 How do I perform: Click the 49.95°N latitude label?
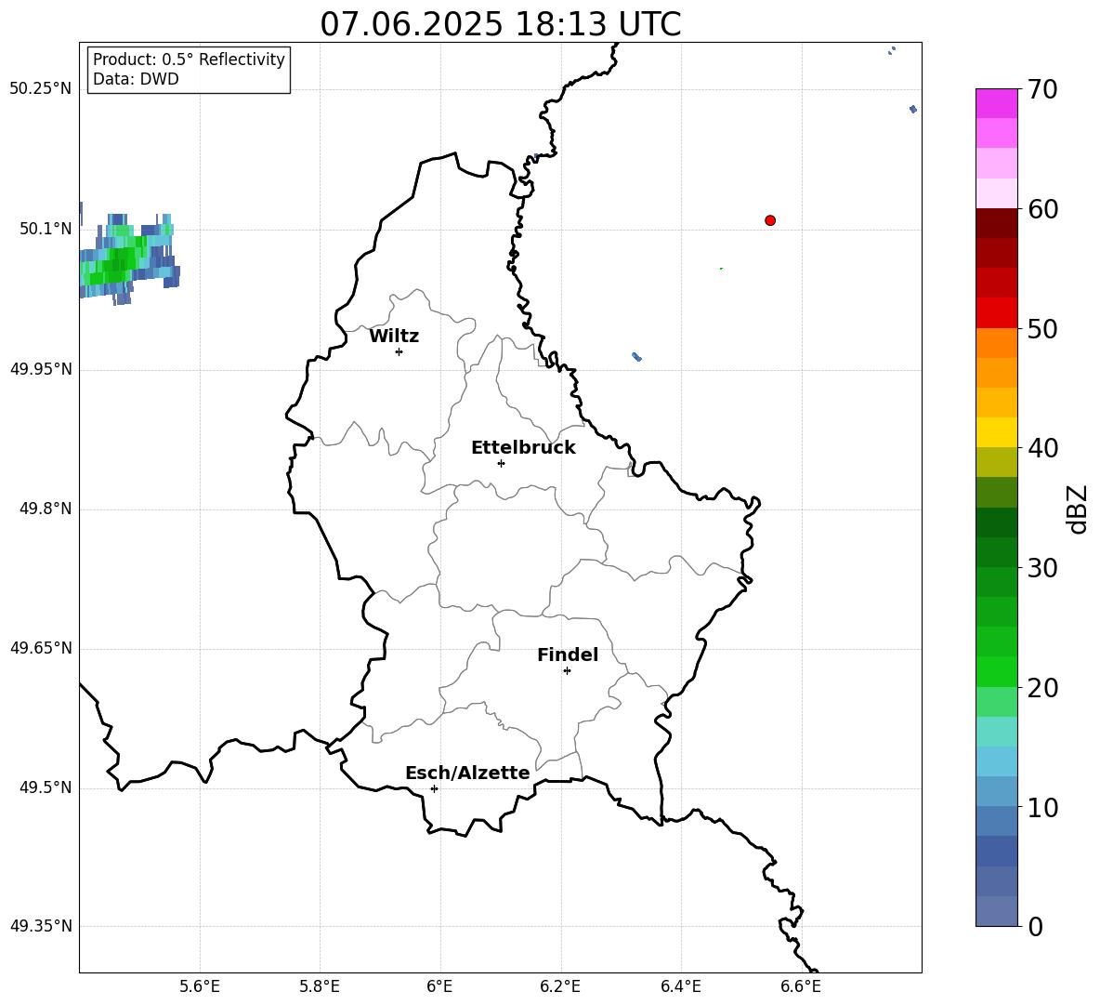41,368
